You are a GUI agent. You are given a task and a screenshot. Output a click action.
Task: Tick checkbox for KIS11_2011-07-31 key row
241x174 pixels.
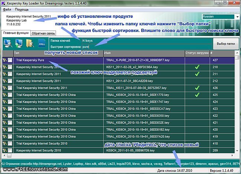click(10, 81)
